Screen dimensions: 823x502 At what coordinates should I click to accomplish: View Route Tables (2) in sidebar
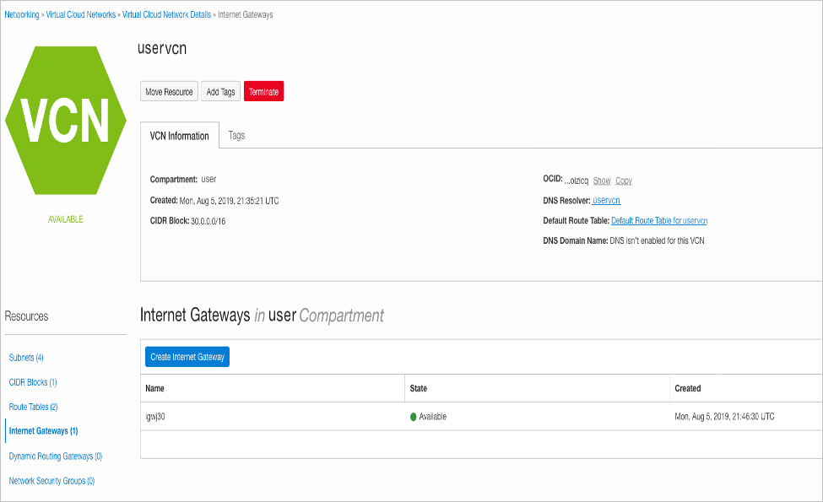click(33, 407)
